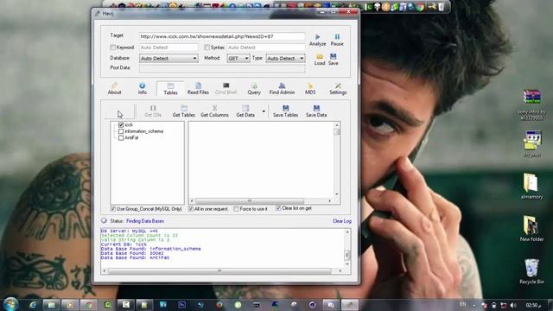
Task: Toggle Use Group_Concat (MySQL Only) checkbox
Action: pyautogui.click(x=113, y=209)
